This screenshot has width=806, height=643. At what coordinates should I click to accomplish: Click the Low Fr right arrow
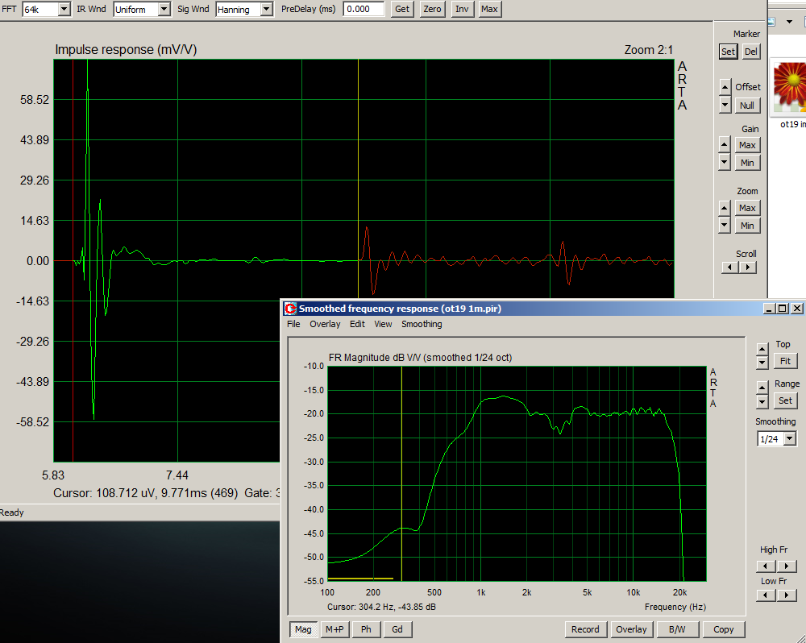coord(787,595)
